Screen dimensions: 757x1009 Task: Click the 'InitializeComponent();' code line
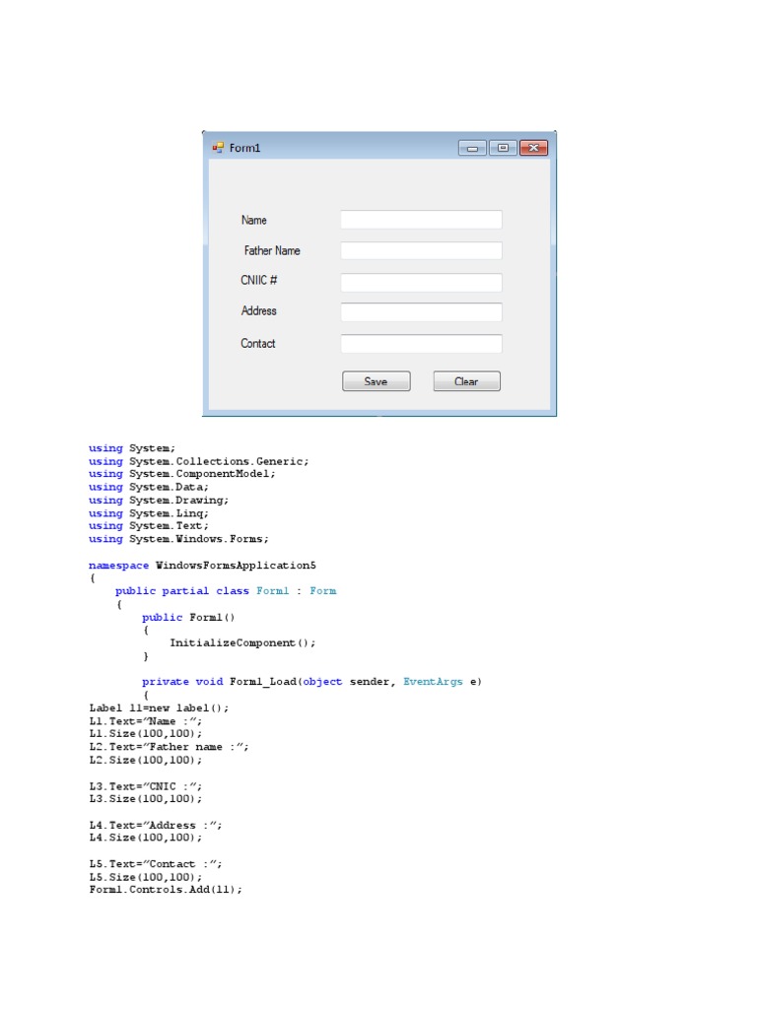coord(242,642)
